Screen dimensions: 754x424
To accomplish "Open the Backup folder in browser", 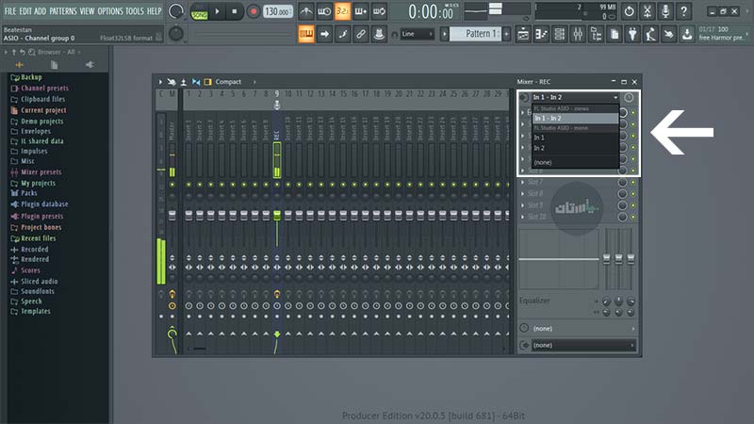I will [31, 77].
